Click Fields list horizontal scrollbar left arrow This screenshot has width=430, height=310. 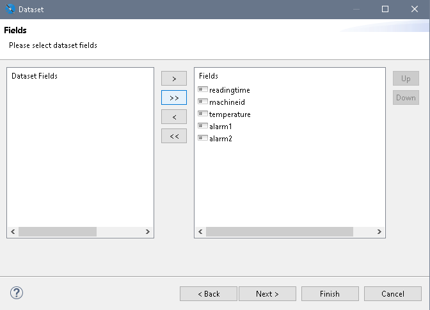[200, 232]
